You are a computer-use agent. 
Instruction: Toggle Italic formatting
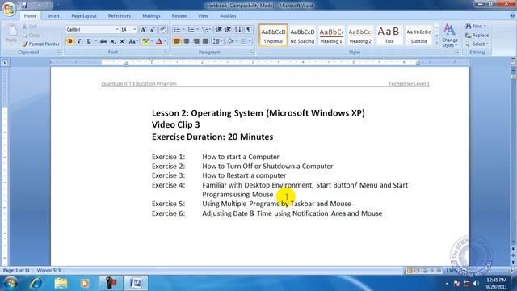79,41
